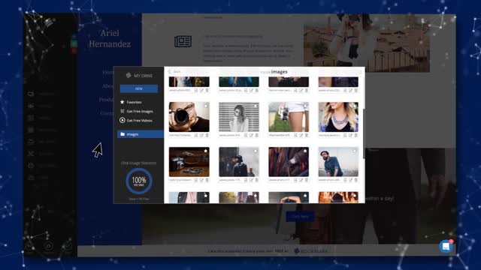Click the 100% disk usage ring
The width and height of the screenshot is (481, 270).
[x=139, y=181]
